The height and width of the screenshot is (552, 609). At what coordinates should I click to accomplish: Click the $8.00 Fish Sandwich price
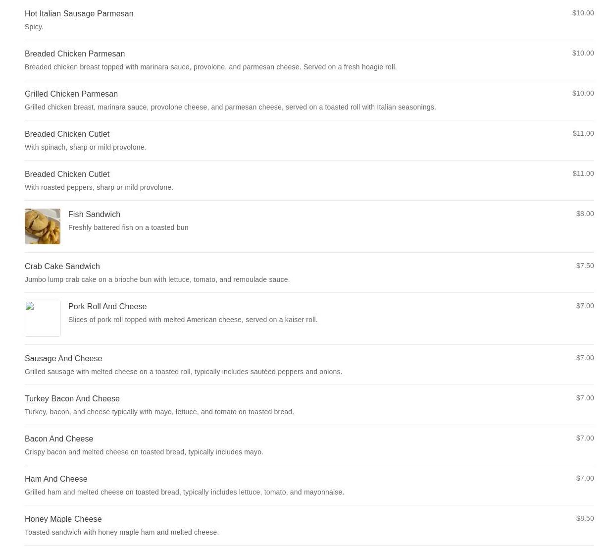[585, 214]
